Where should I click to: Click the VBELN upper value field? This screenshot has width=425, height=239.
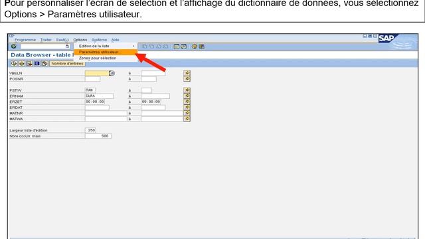(153, 73)
